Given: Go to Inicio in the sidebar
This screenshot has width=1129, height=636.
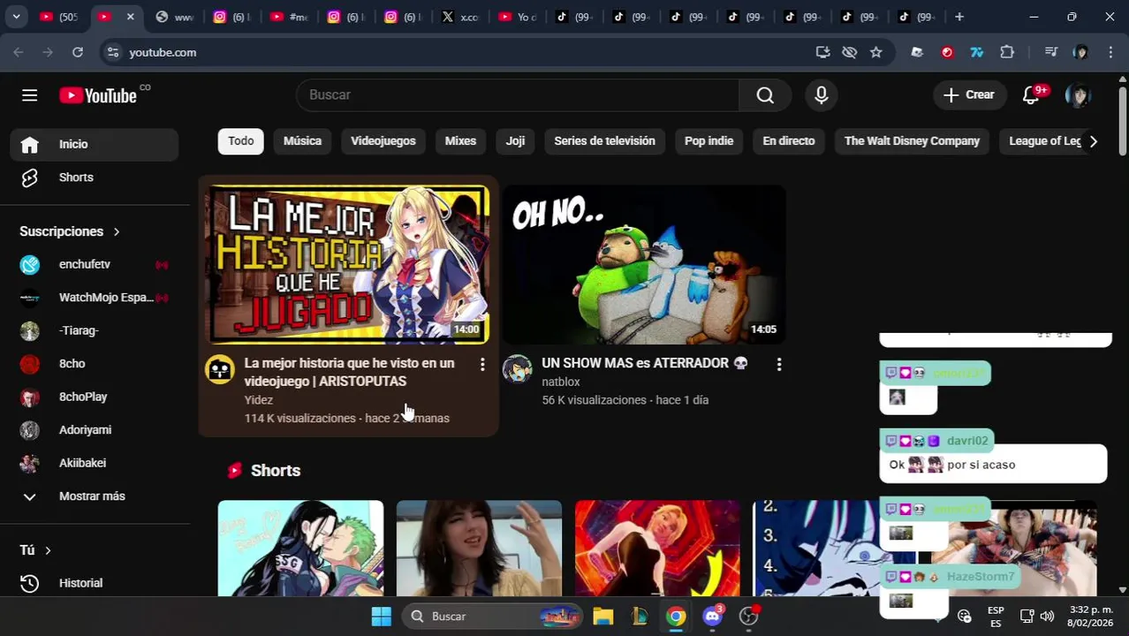Looking at the screenshot, I should coord(94,144).
